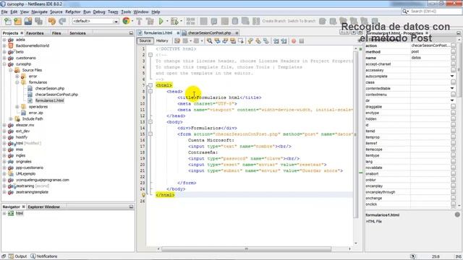Viewport: 463px width, 260px height.
Task: Click the Find Next Occurrence icon
Action: coord(225,41)
